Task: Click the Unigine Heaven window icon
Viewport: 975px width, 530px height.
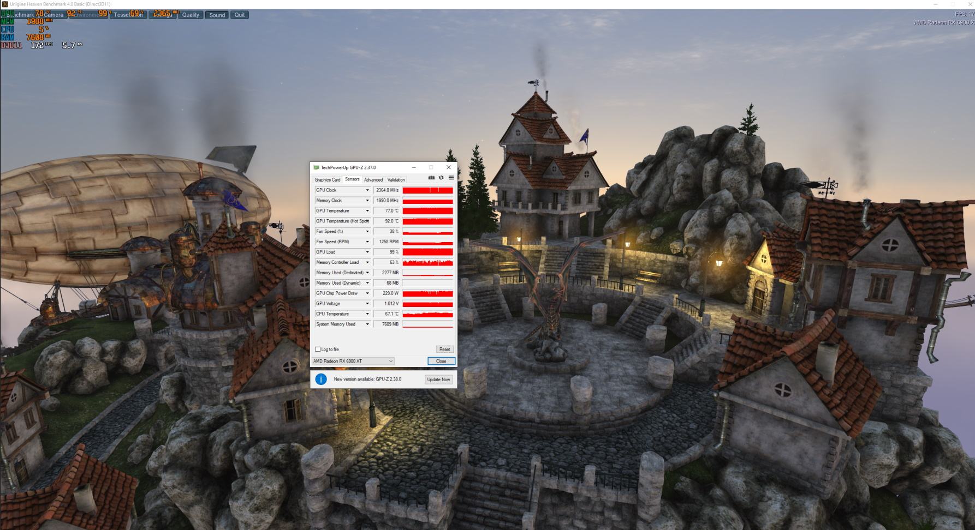Action: [5, 4]
